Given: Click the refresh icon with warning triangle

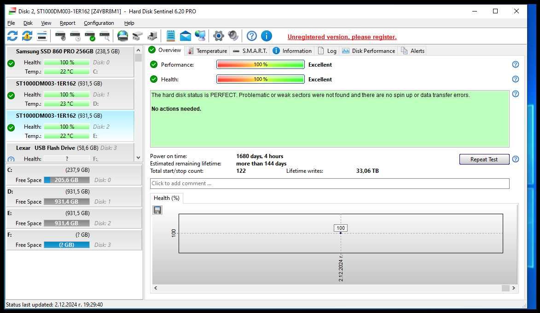Looking at the screenshot, I should tap(27, 36).
